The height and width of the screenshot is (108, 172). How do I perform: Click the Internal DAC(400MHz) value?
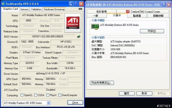pyautogui.click(x=123, y=45)
